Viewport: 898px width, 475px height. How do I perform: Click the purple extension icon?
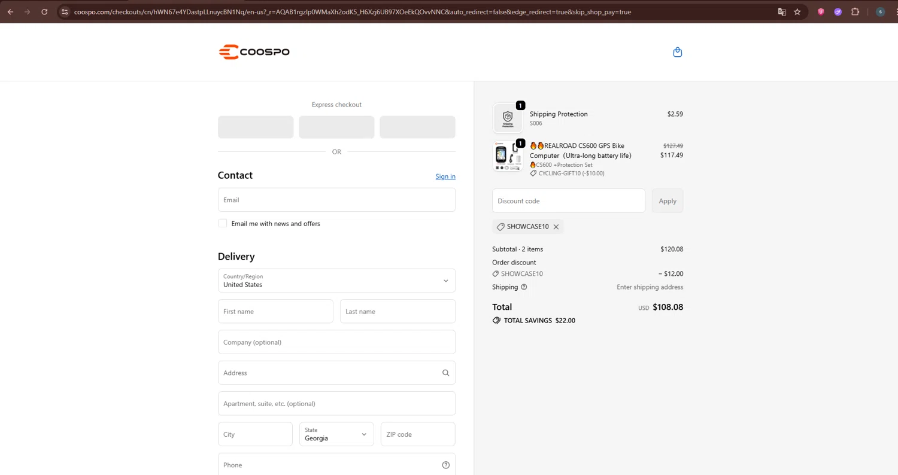(838, 11)
